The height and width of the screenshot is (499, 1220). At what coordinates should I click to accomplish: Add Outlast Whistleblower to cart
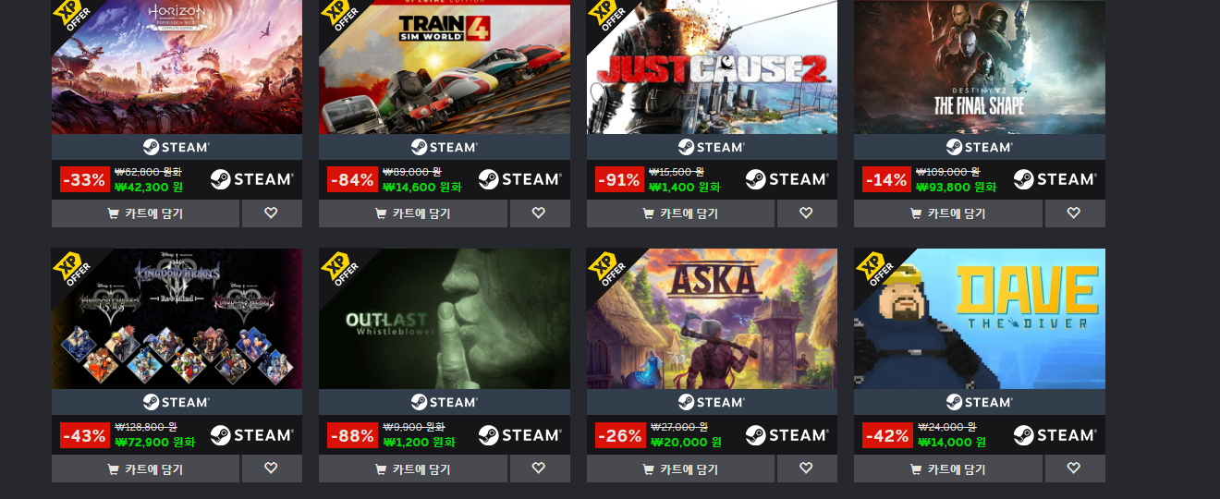click(x=413, y=469)
